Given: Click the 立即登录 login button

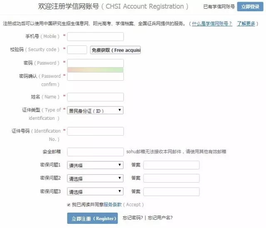Looking at the screenshot, I should [x=250, y=7].
